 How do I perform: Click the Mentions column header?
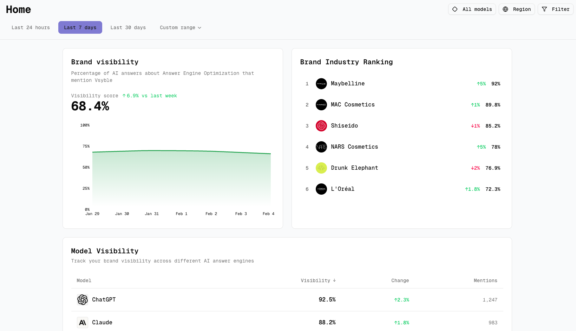pyautogui.click(x=485, y=280)
